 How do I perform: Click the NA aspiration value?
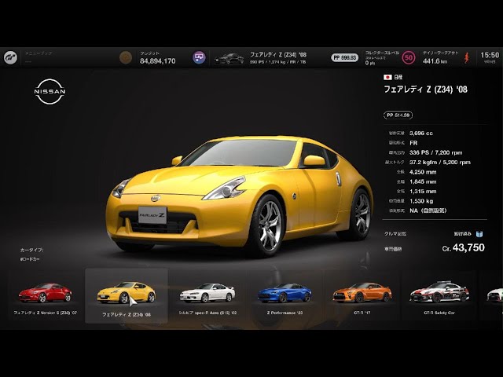[428, 210]
